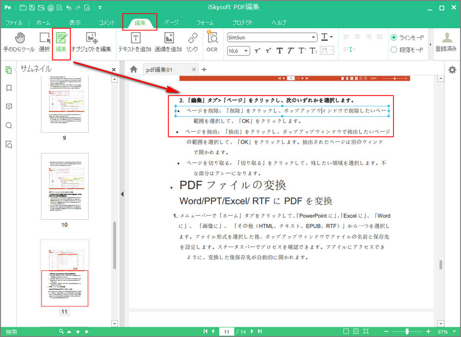Viewport: 461px width, 337px height.
Task: Click the redo arrow icon
Action: point(78,7)
